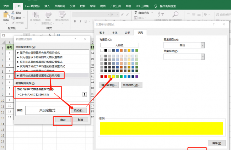Click the text orientation icon in ribbon

pyautogui.click(x=205, y=14)
